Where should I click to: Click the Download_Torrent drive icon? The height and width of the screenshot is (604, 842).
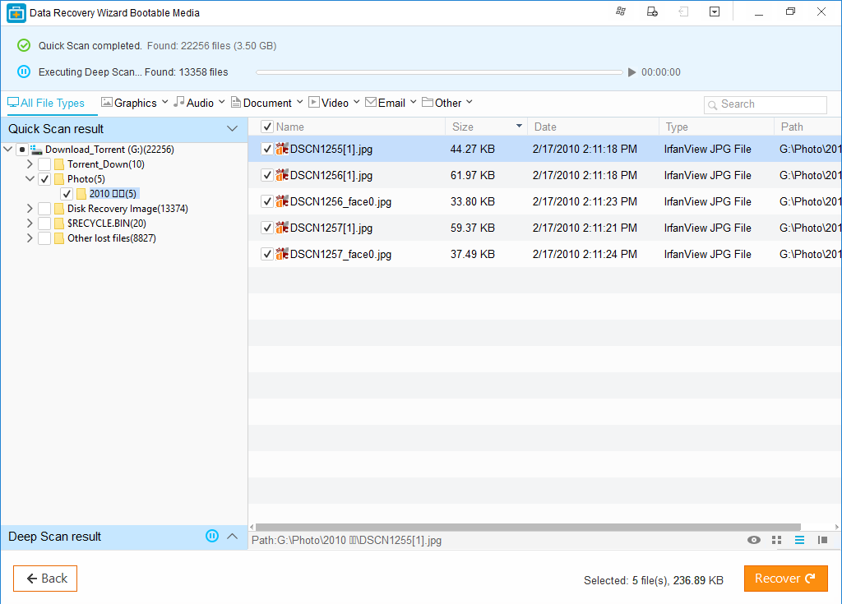[x=36, y=150]
